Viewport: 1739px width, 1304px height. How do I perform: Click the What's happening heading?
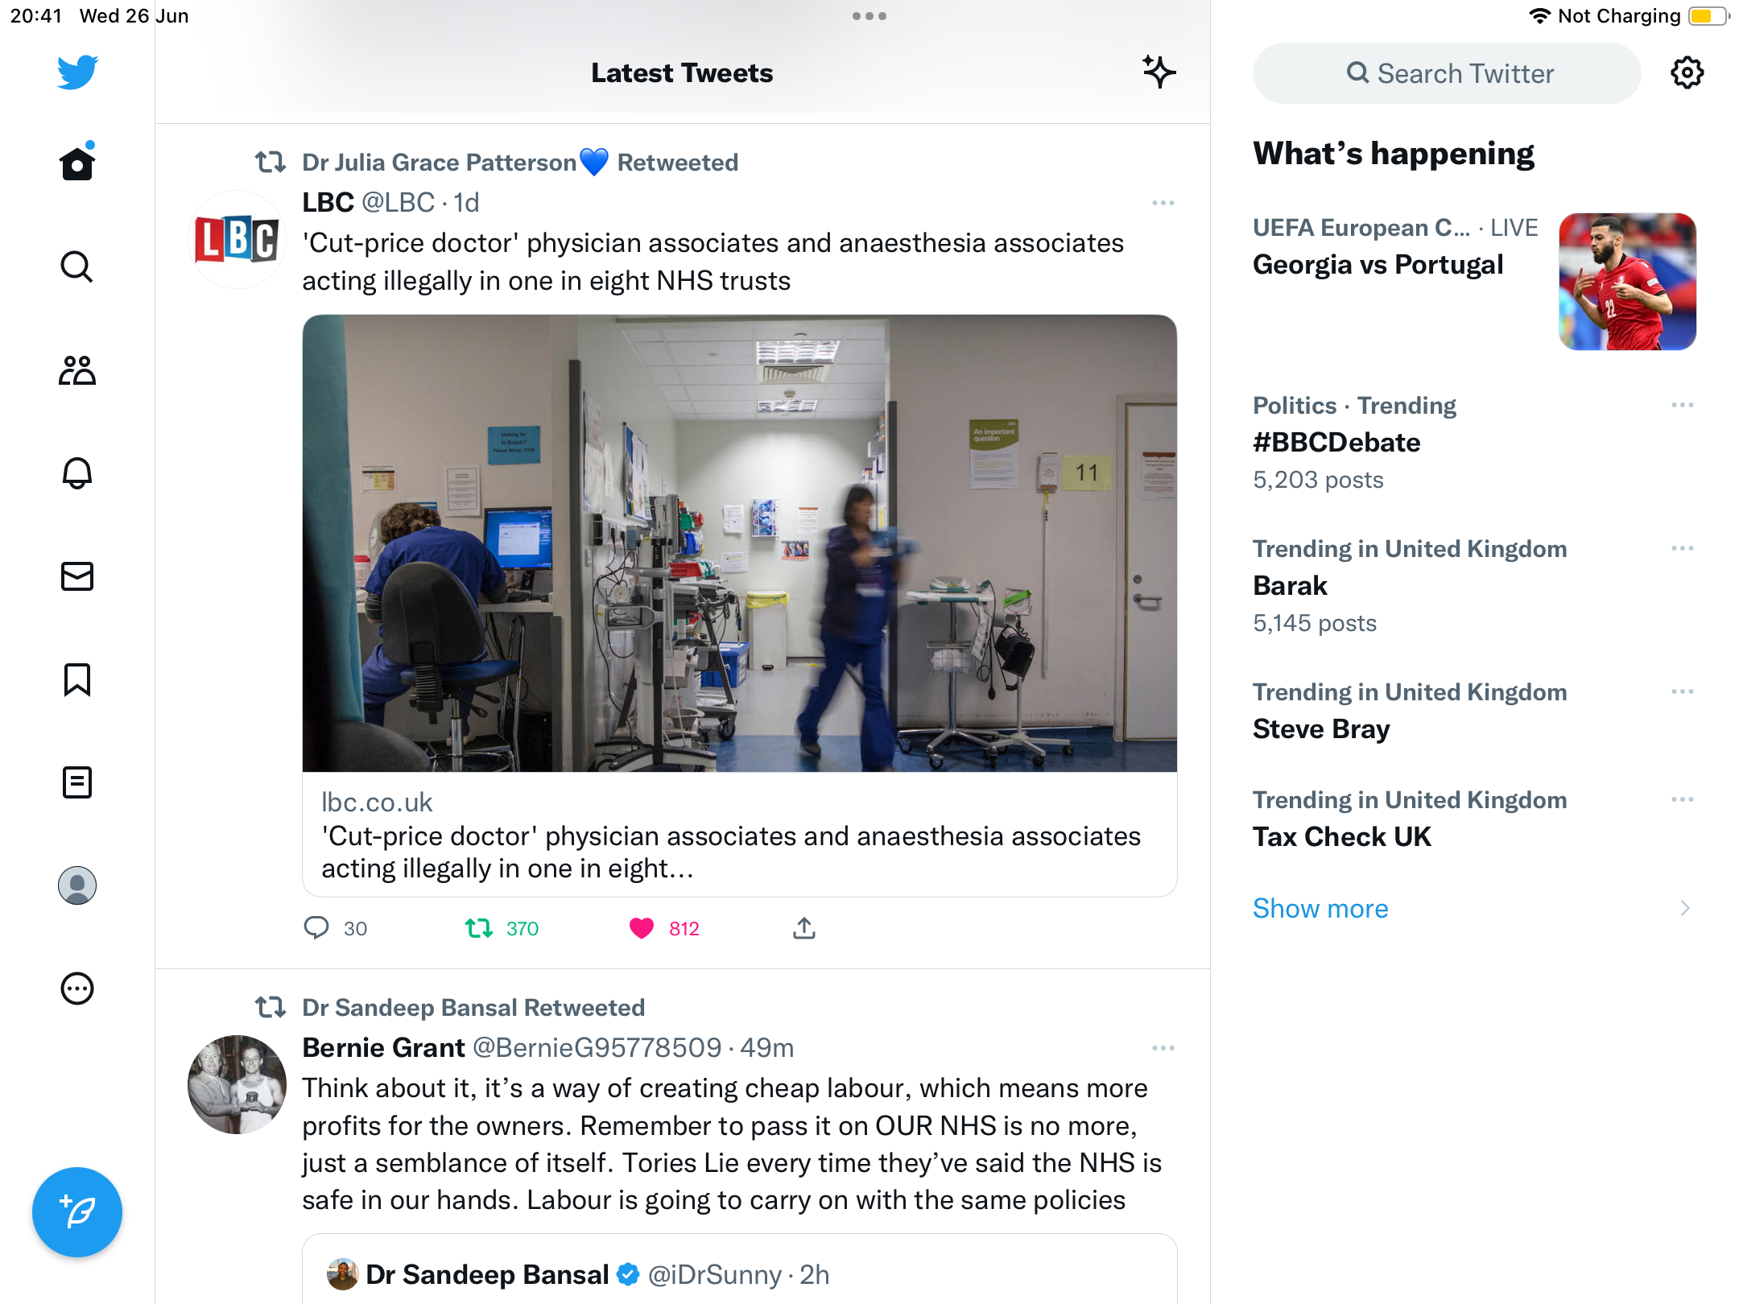click(1394, 153)
